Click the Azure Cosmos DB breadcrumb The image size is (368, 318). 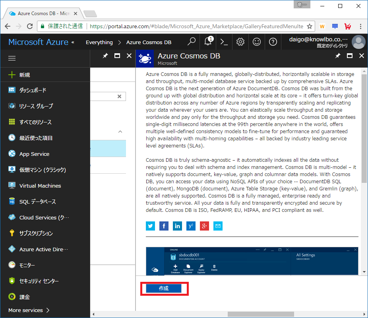pyautogui.click(x=149, y=42)
